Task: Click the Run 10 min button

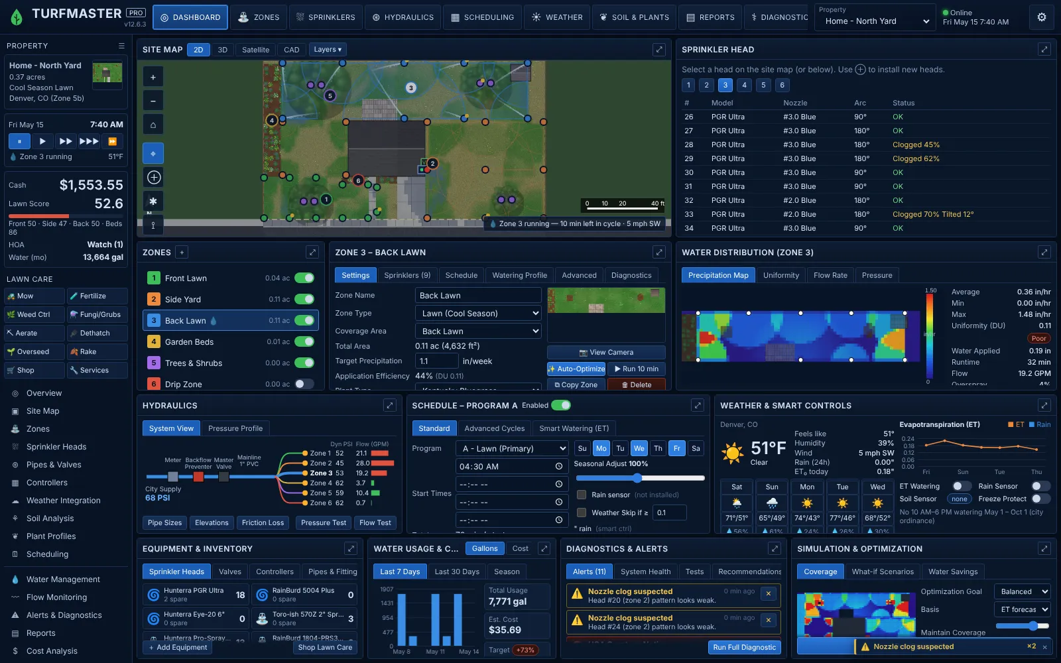Action: pos(637,369)
